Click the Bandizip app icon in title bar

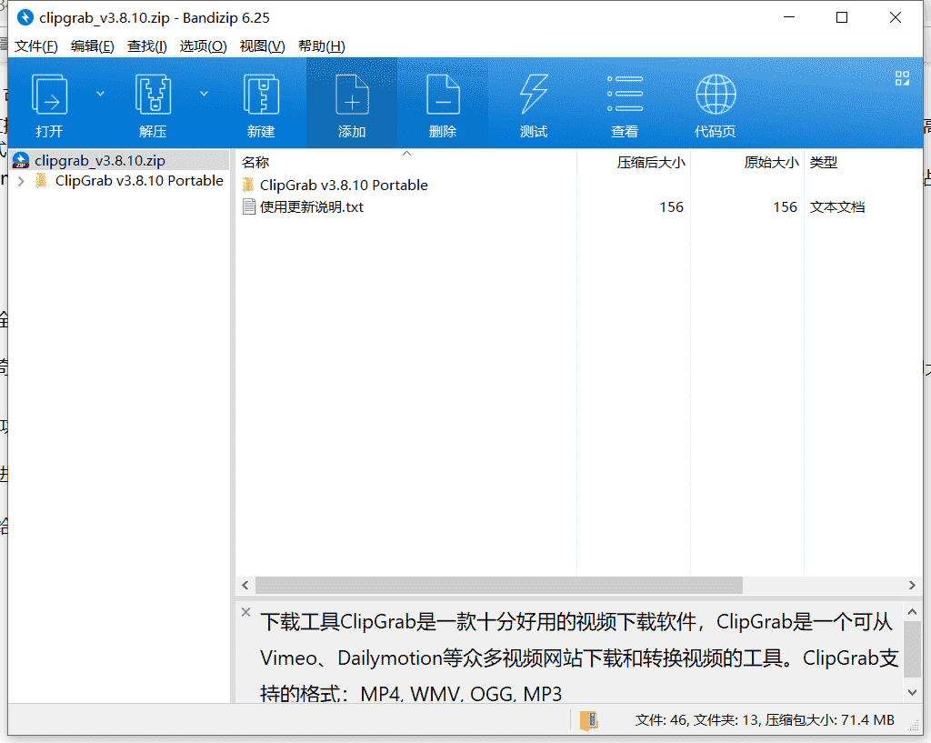(x=25, y=17)
